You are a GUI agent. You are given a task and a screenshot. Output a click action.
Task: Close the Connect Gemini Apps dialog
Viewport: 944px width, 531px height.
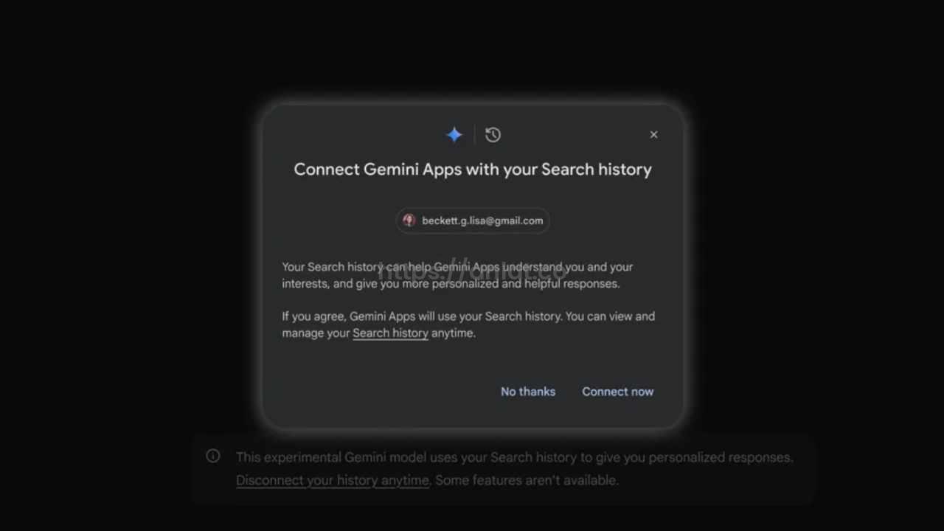coord(653,134)
